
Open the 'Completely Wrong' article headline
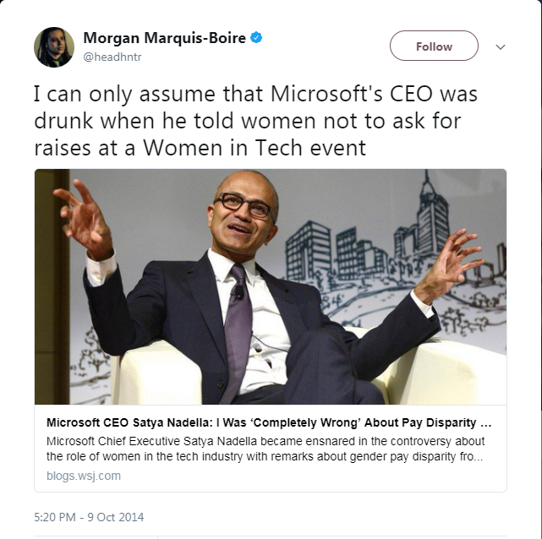[268, 422]
